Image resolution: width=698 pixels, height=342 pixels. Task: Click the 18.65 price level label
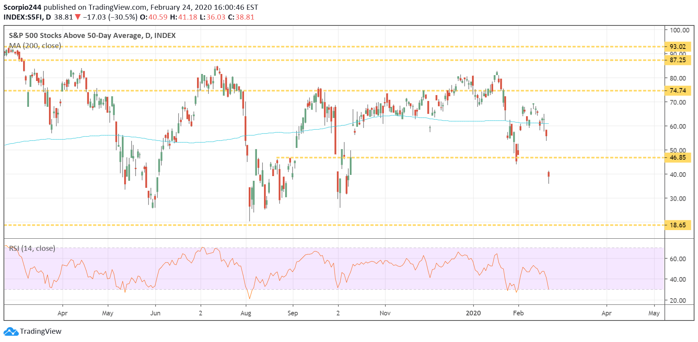pos(678,225)
